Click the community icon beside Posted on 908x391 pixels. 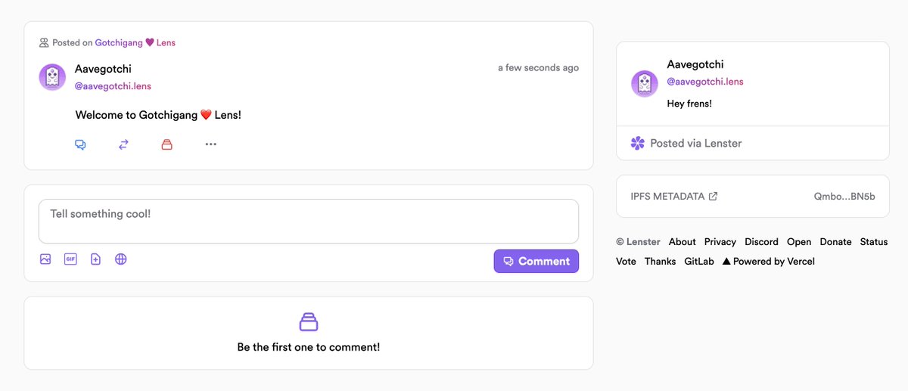[x=44, y=43]
